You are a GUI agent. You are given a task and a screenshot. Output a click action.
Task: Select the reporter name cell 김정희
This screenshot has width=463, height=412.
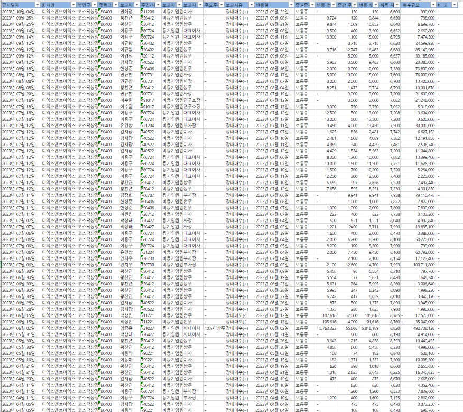point(129,195)
